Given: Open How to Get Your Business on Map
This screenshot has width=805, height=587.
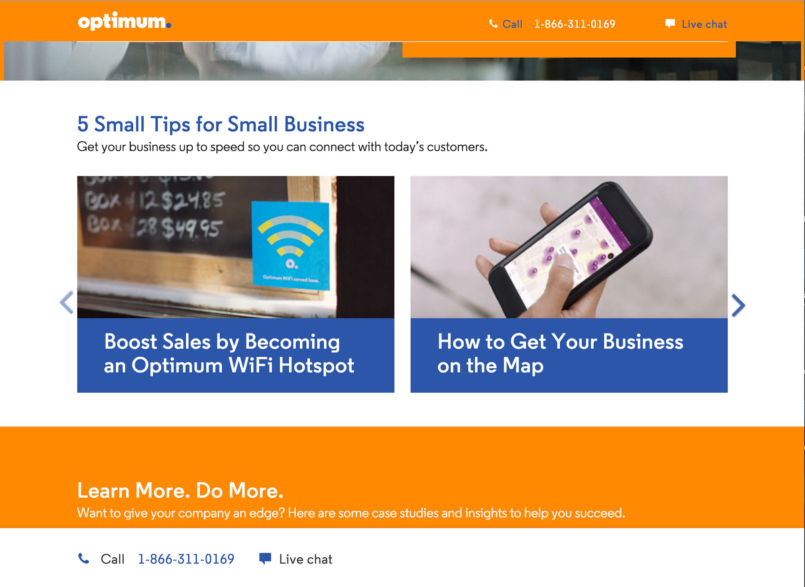Looking at the screenshot, I should point(560,353).
